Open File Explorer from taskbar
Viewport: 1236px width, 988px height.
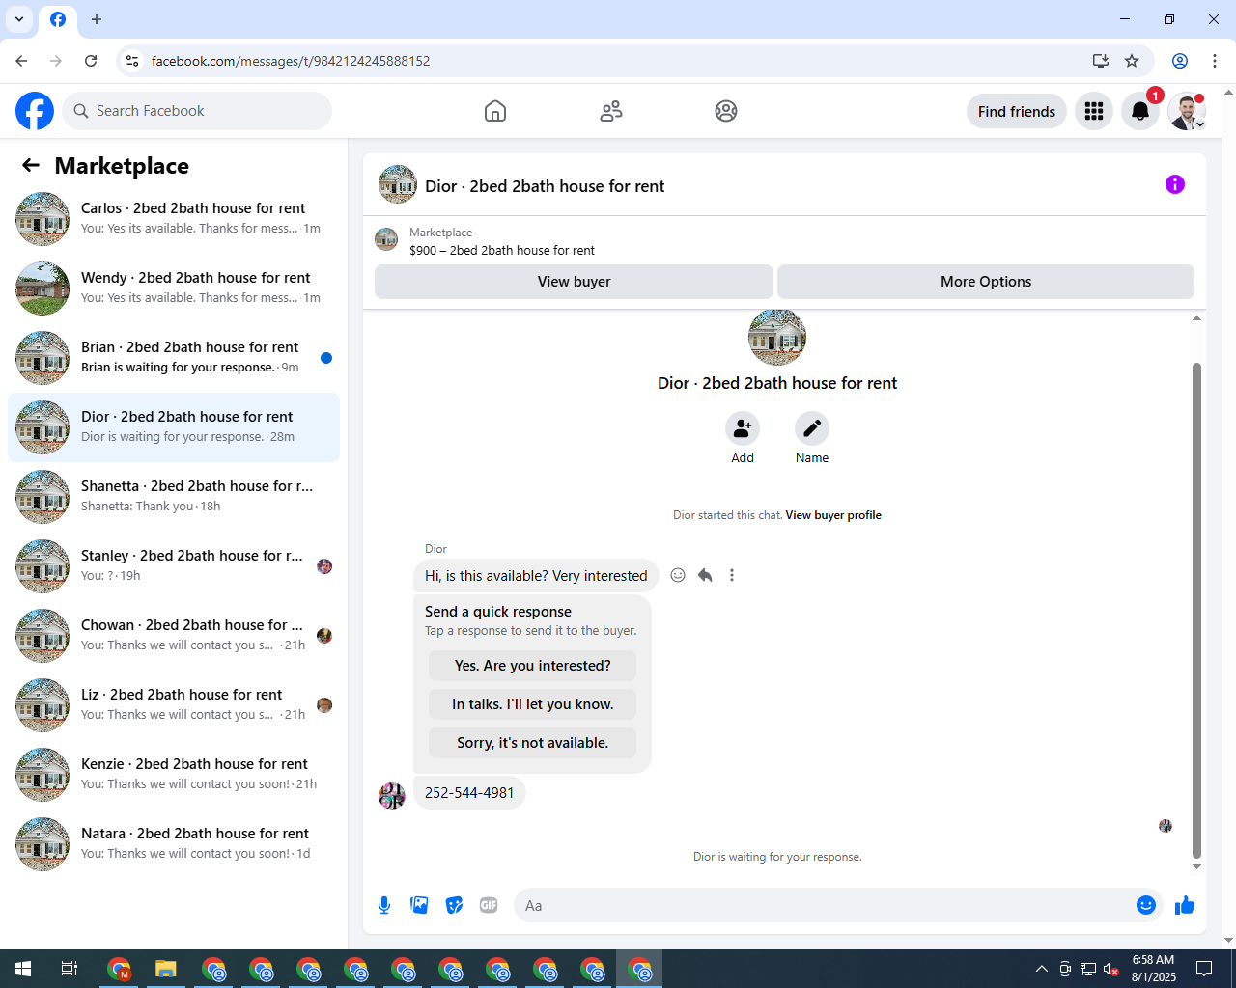166,969
